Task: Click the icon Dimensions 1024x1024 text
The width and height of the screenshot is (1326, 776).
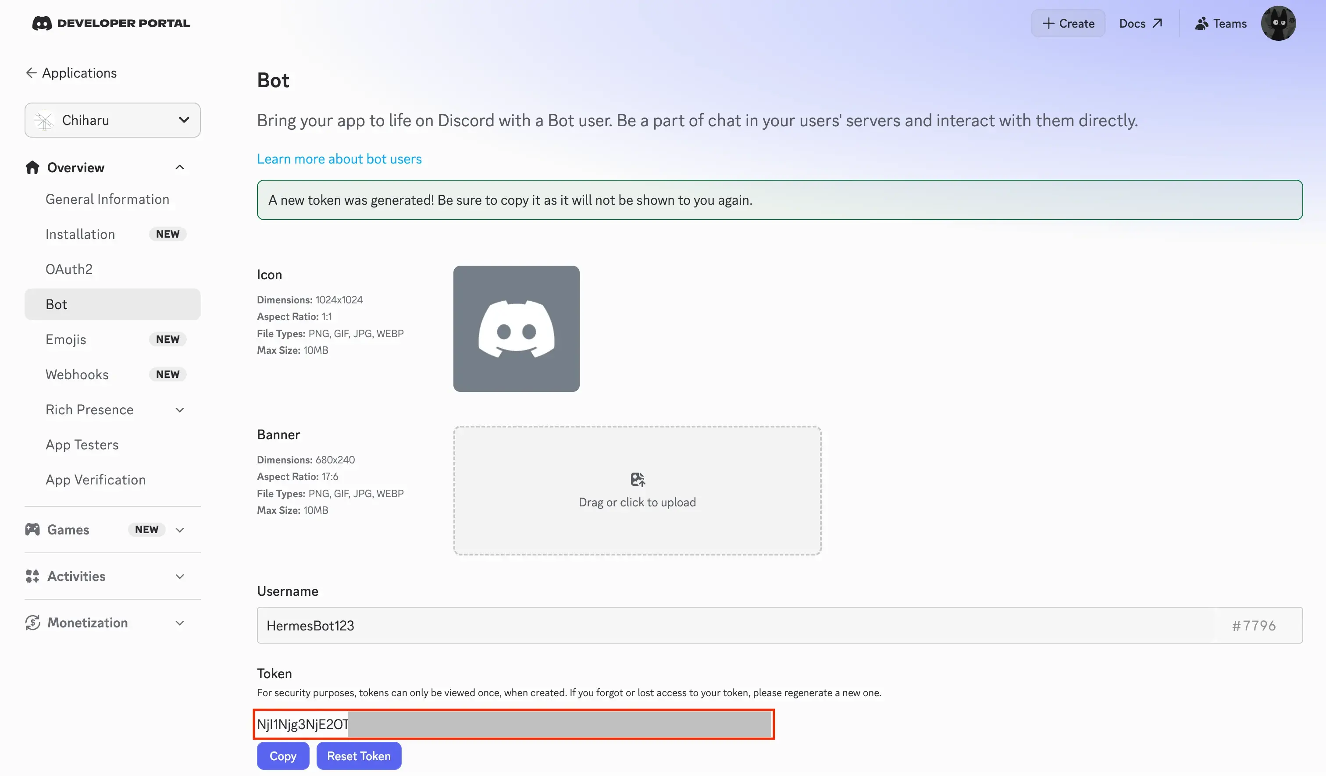Action: (310, 300)
